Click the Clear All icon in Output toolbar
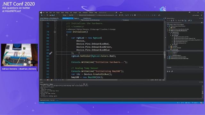205x115 pixels. (84, 84)
